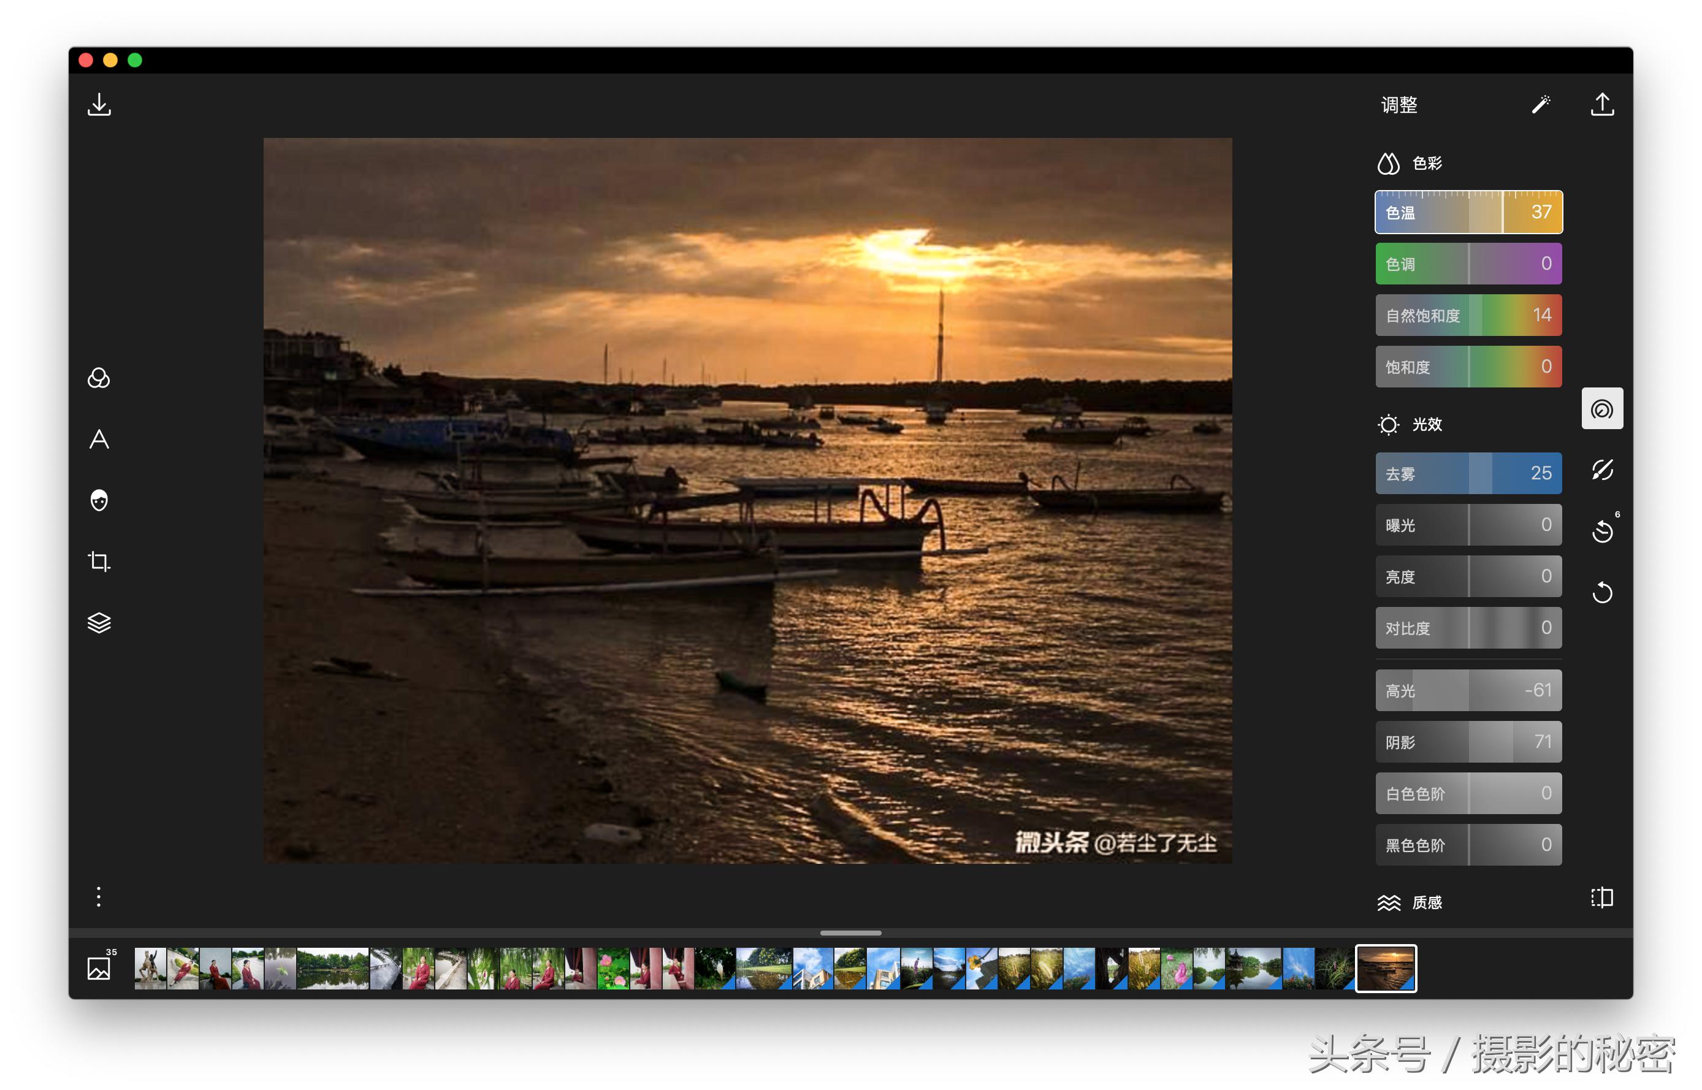This screenshot has width=1702, height=1090.
Task: Click the import download icon
Action: pyautogui.click(x=99, y=105)
